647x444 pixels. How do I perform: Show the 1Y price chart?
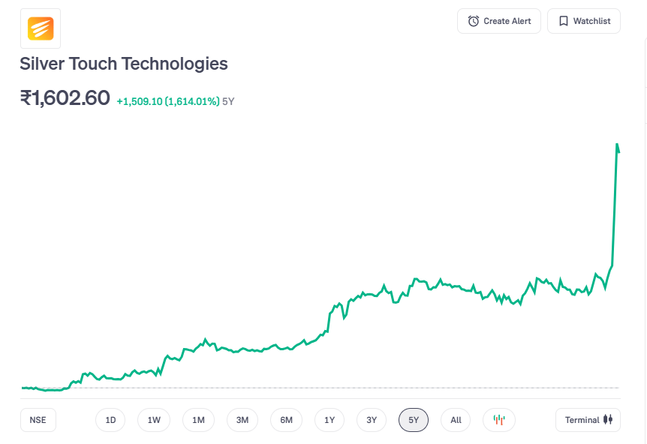(x=330, y=420)
